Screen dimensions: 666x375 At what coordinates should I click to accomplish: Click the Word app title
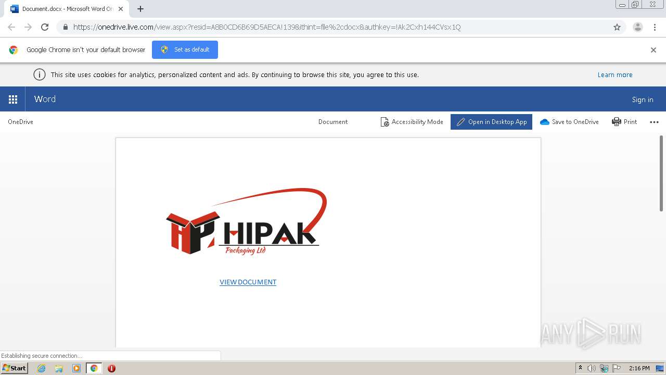click(45, 99)
